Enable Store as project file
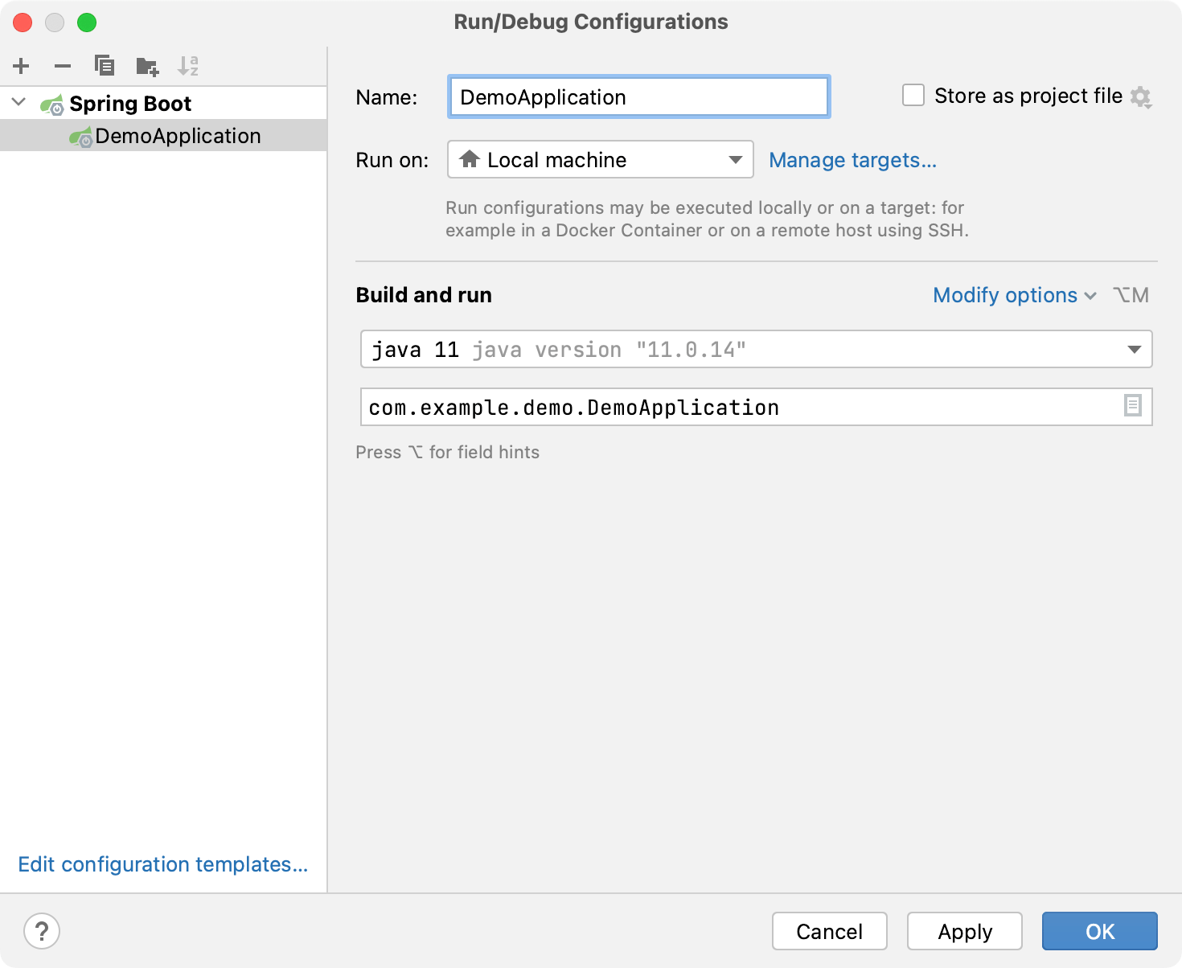The image size is (1182, 968). click(x=913, y=95)
